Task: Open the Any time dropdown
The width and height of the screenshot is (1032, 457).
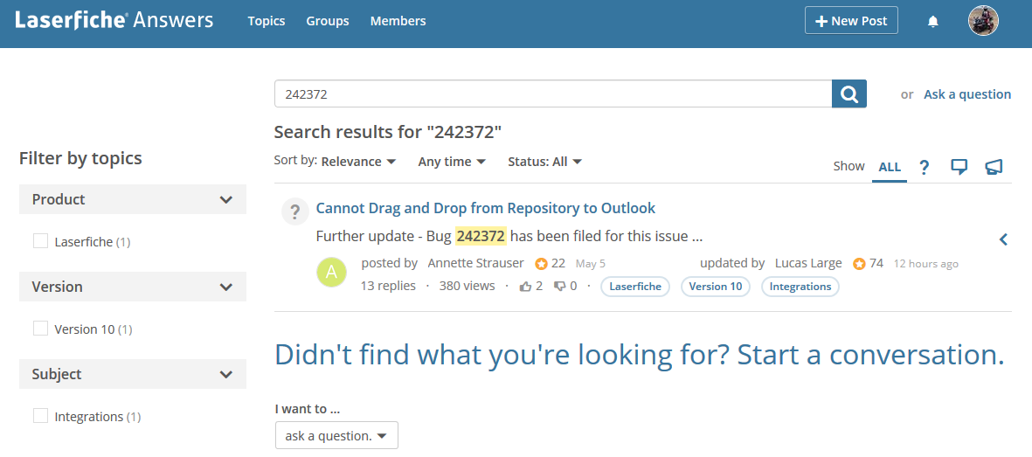Action: coord(452,162)
